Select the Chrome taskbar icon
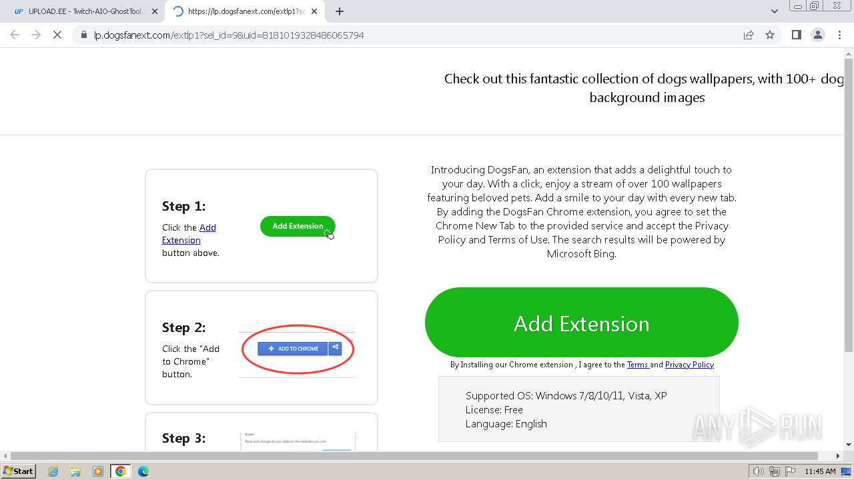 121,471
